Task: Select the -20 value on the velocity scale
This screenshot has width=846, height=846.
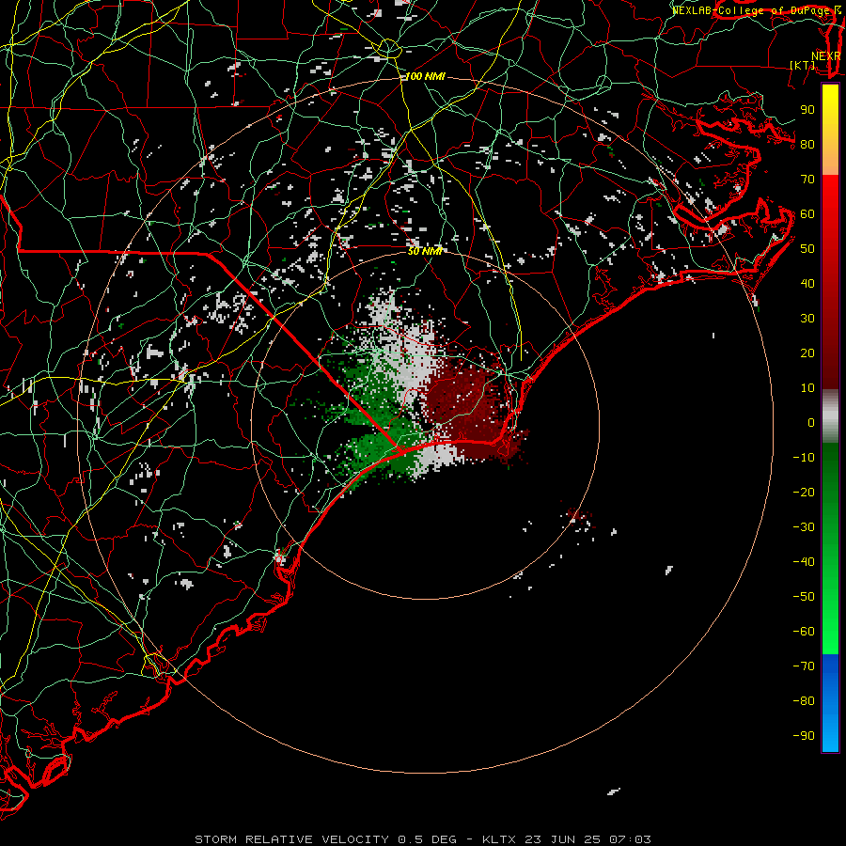Action: [804, 493]
